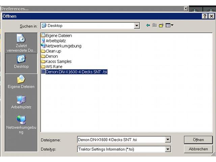Select Denon DN-X1600 4 Decks SNT .tsi file
Image resolution: width=216 pixels, height=162 pixels.
point(74,72)
